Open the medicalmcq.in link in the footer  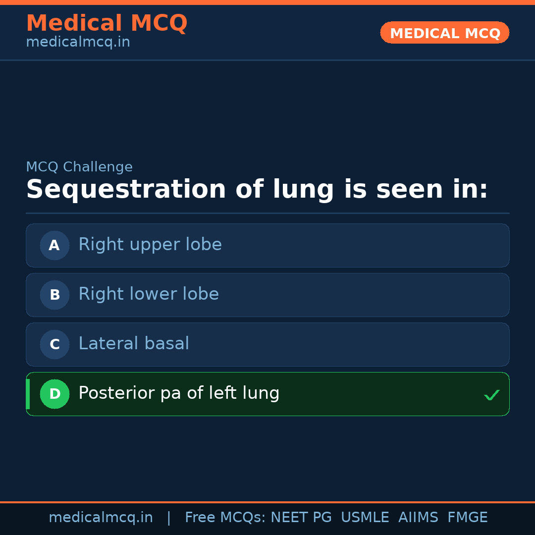tap(101, 518)
